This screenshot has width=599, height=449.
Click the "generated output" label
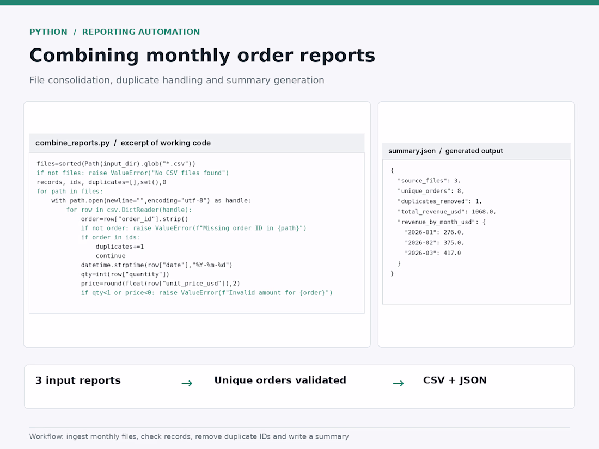coord(474,151)
